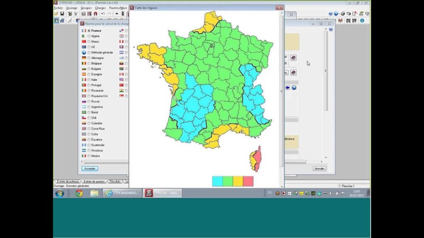Click the save floppy disk icon
424x238 pixels.
tap(62, 14)
